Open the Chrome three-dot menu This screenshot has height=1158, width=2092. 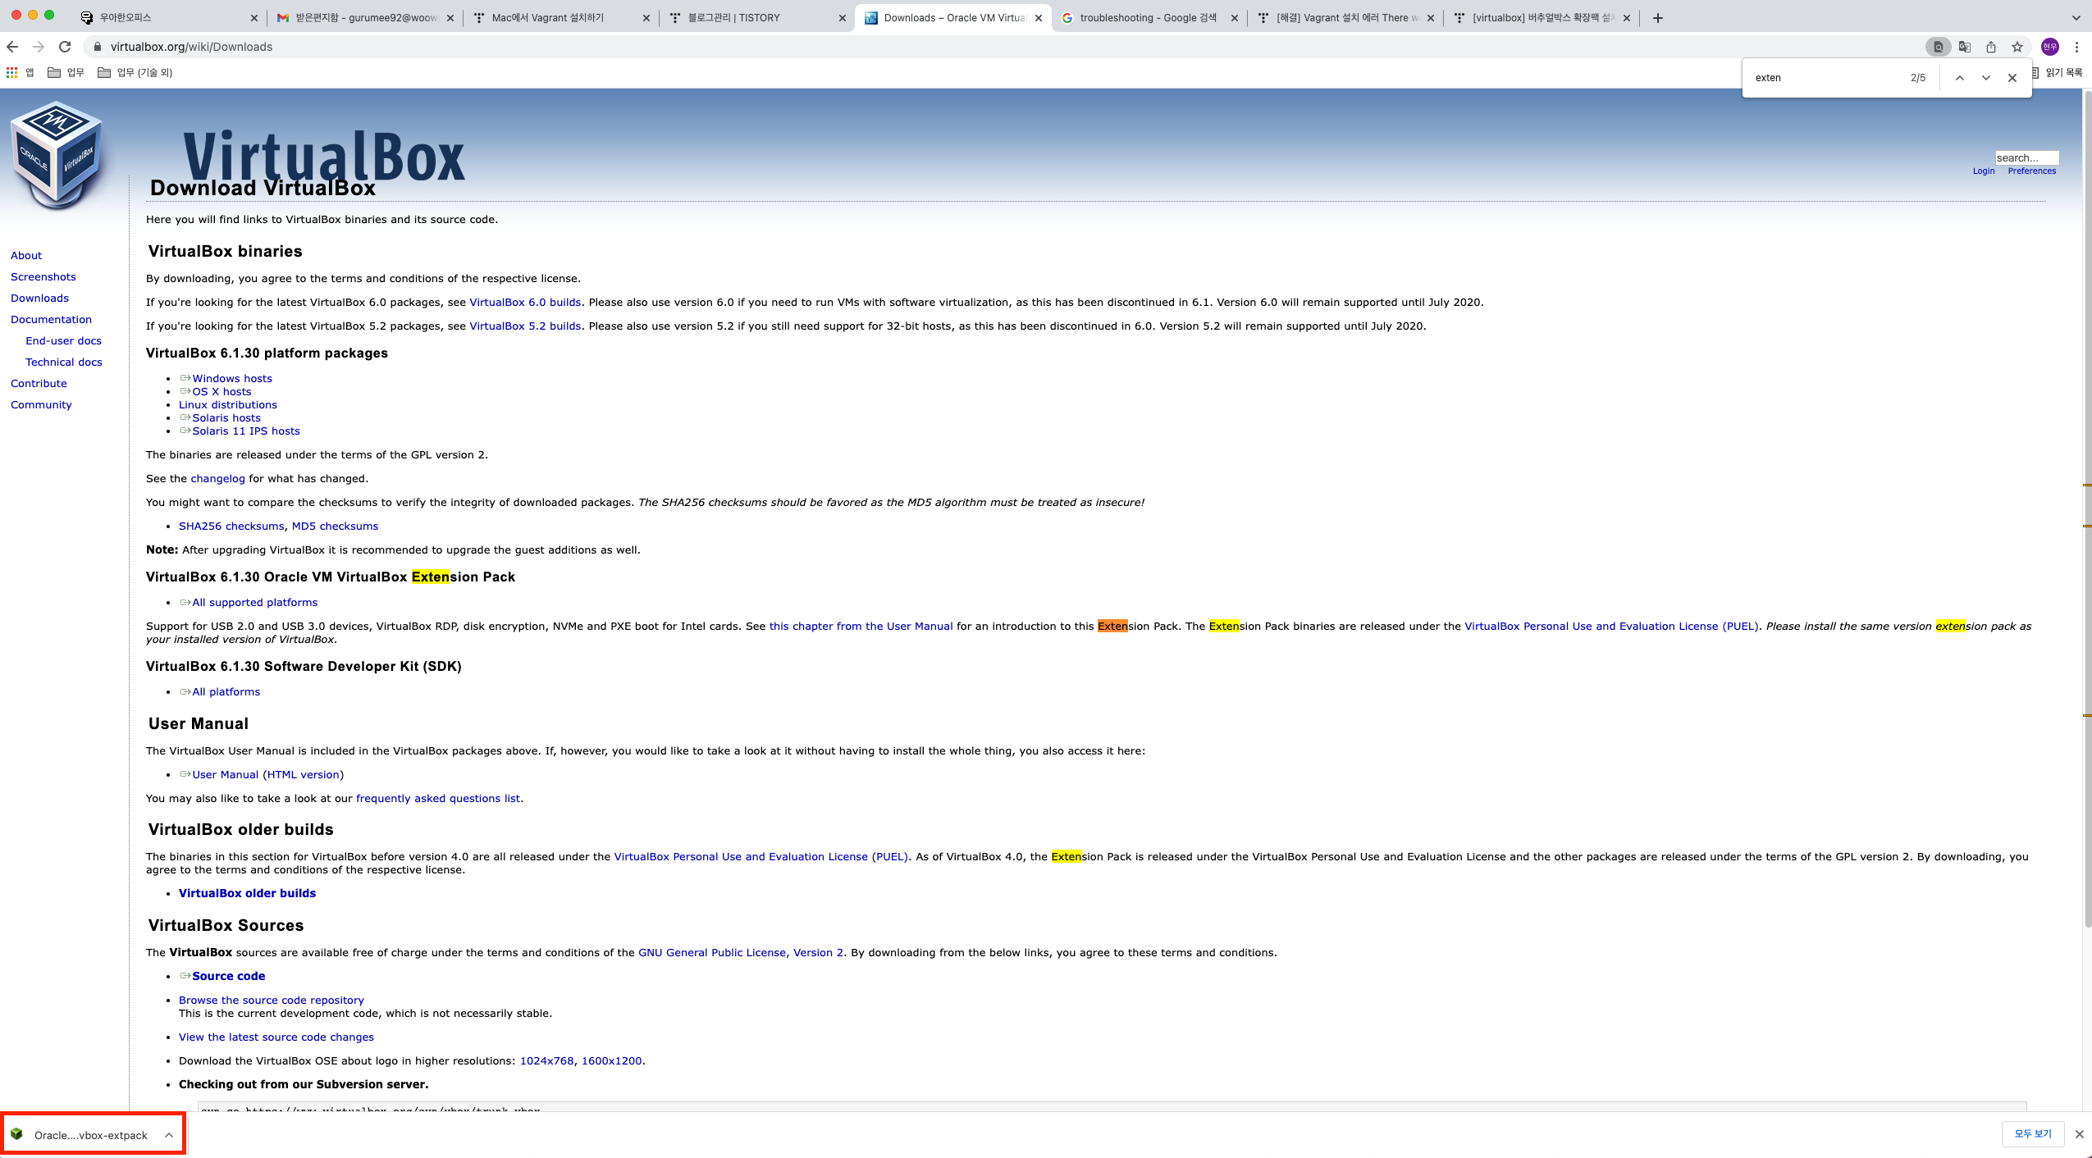click(x=2076, y=47)
